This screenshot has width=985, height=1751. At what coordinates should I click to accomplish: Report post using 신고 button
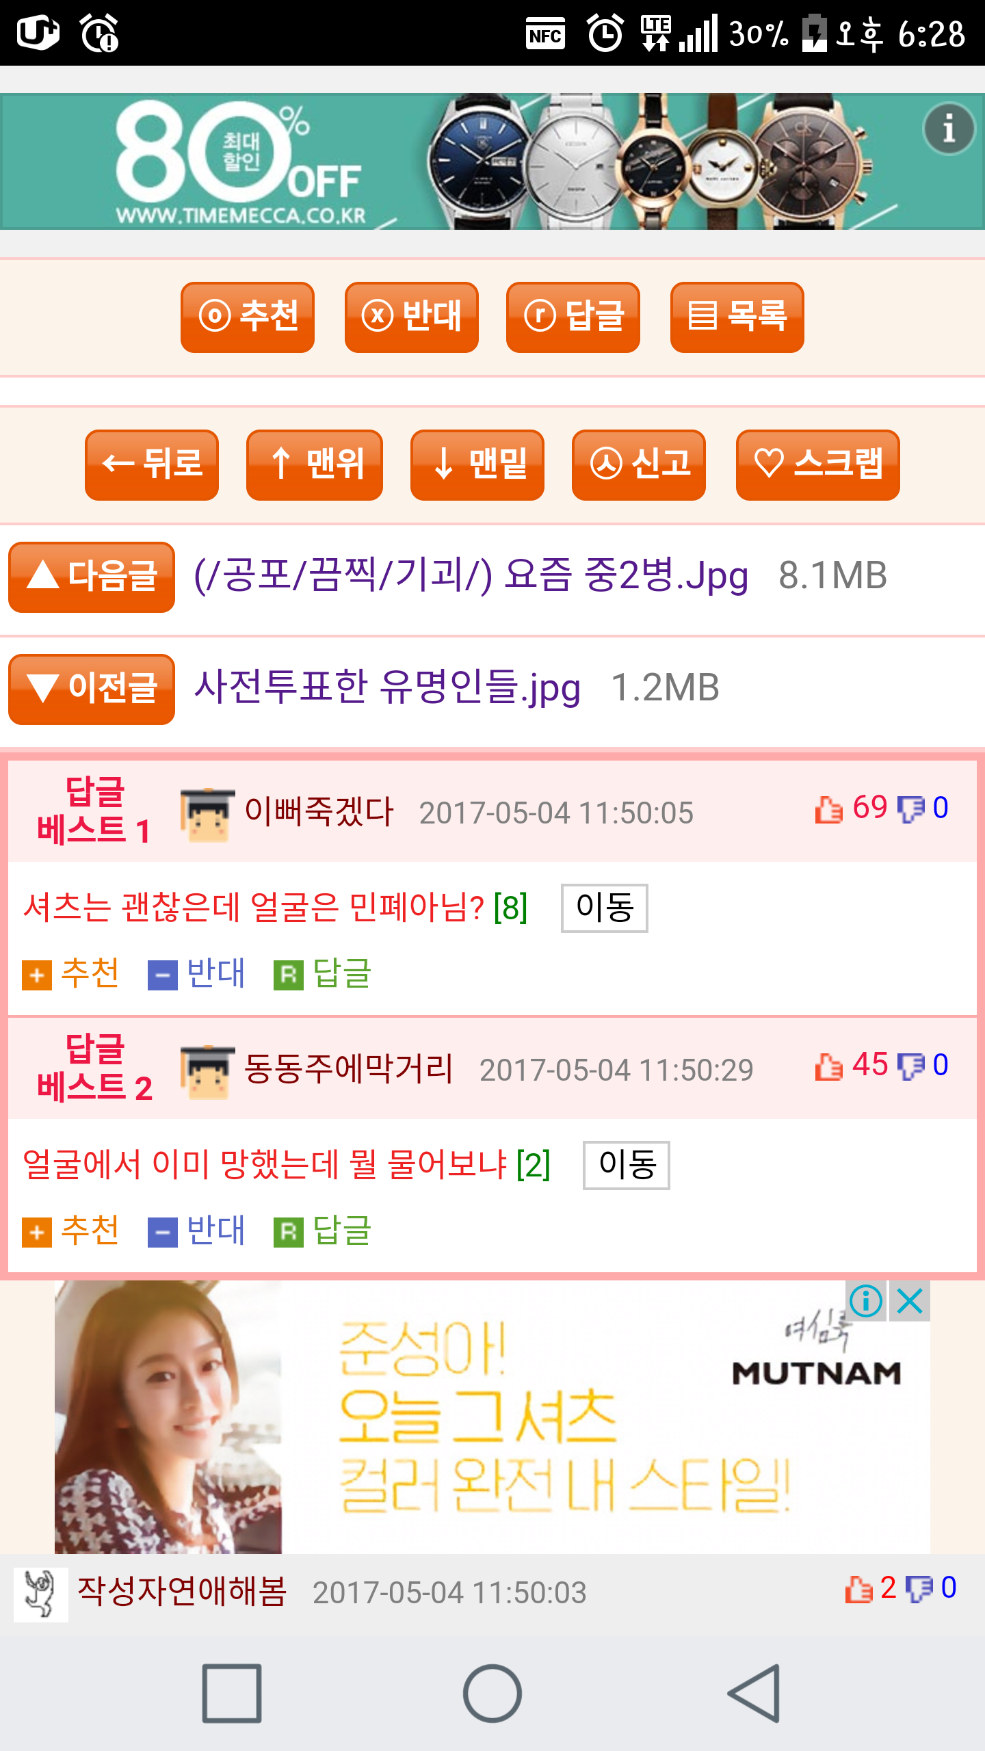pos(639,464)
